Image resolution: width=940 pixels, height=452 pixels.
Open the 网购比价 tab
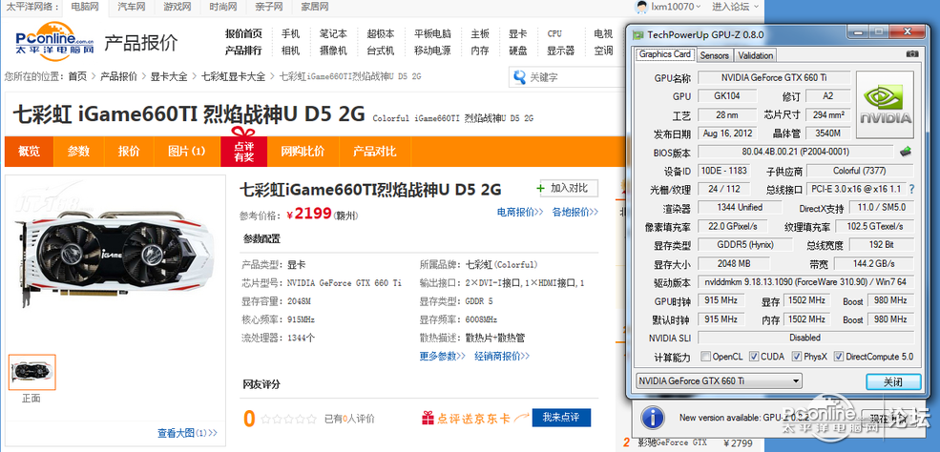(303, 152)
